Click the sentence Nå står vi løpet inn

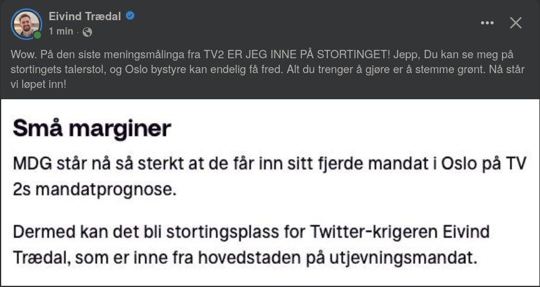pos(267,77)
